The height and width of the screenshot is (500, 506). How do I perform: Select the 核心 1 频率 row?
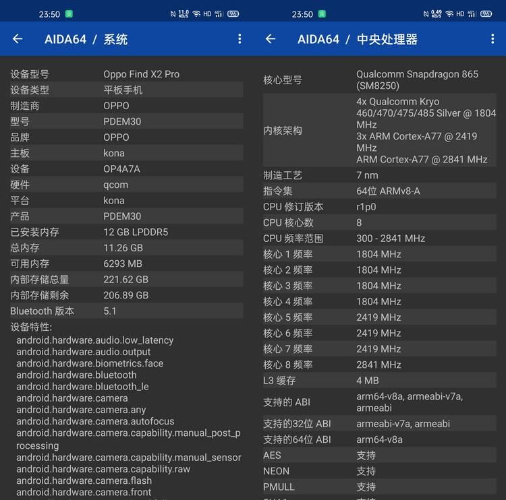tap(379, 254)
